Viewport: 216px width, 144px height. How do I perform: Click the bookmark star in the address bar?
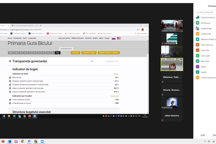138,30
